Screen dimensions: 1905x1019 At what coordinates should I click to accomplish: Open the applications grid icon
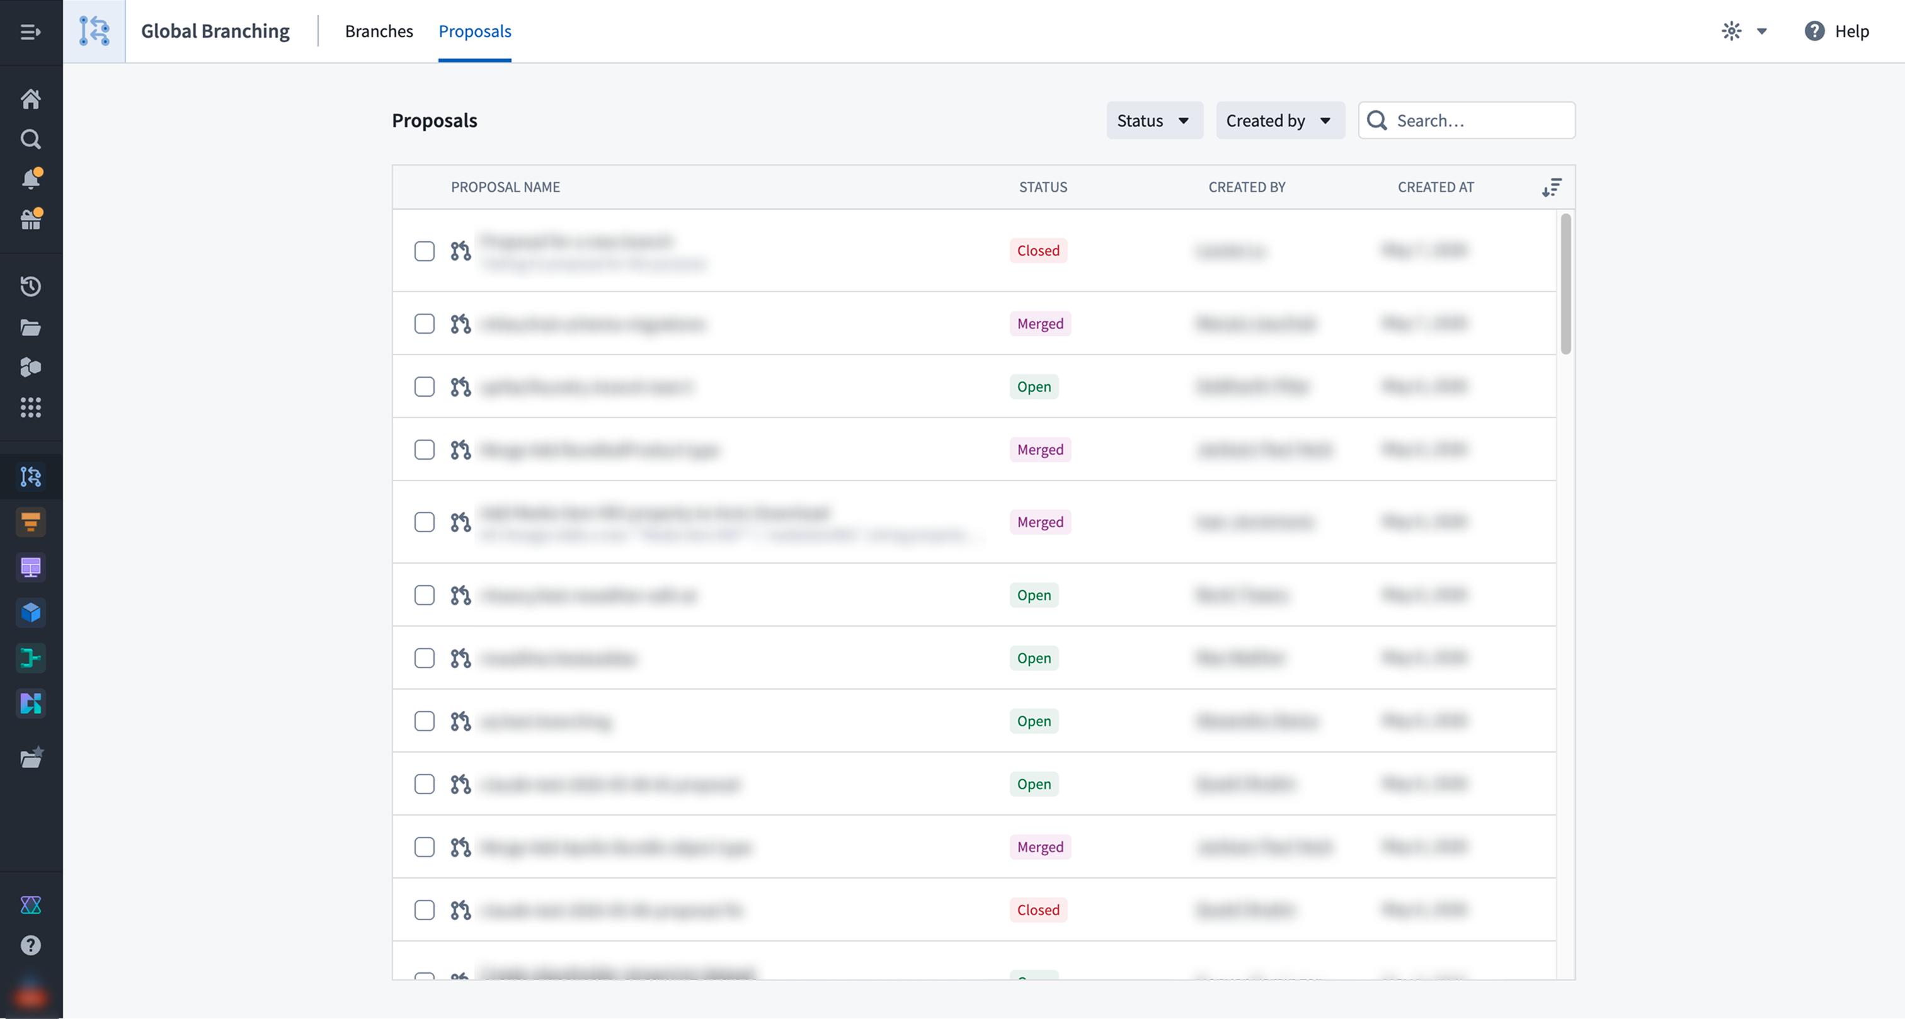click(x=30, y=407)
